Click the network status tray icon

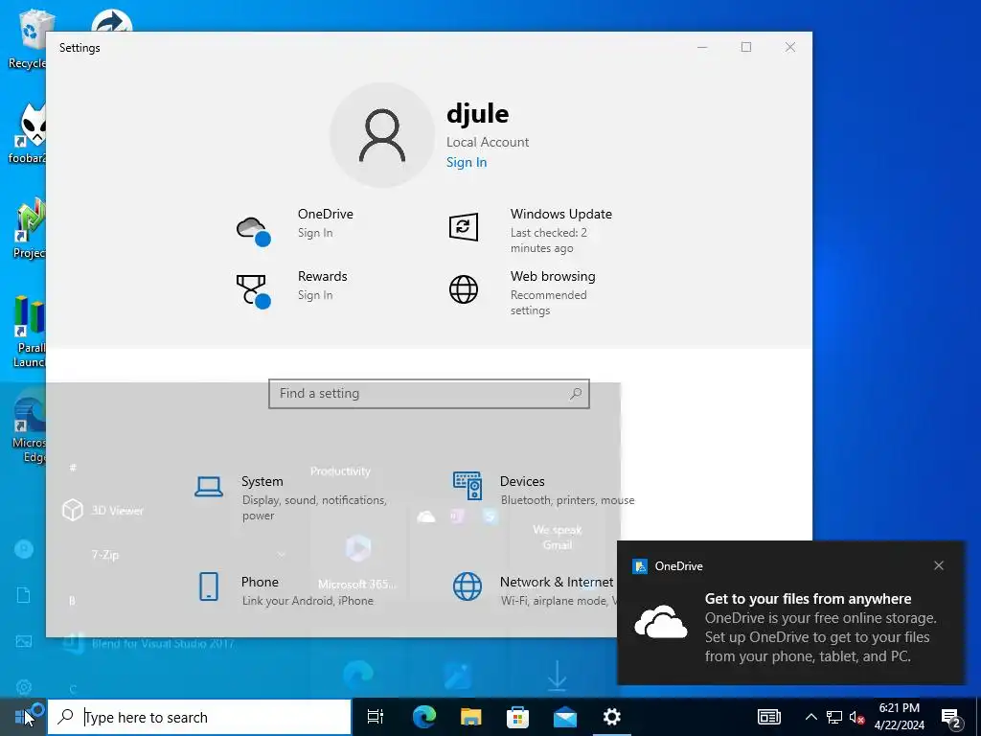click(x=834, y=717)
